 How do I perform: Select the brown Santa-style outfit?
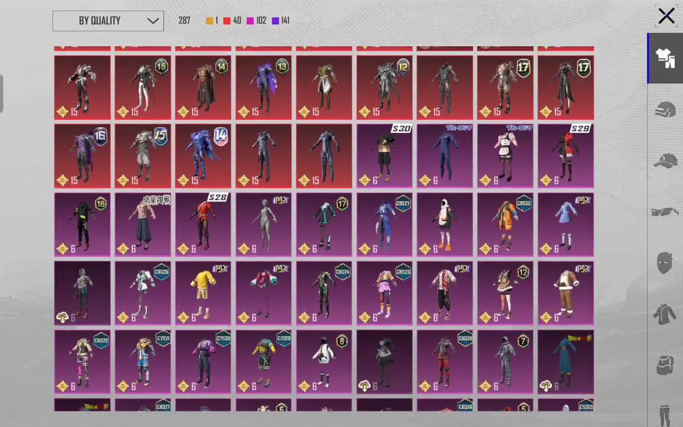pyautogui.click(x=566, y=293)
